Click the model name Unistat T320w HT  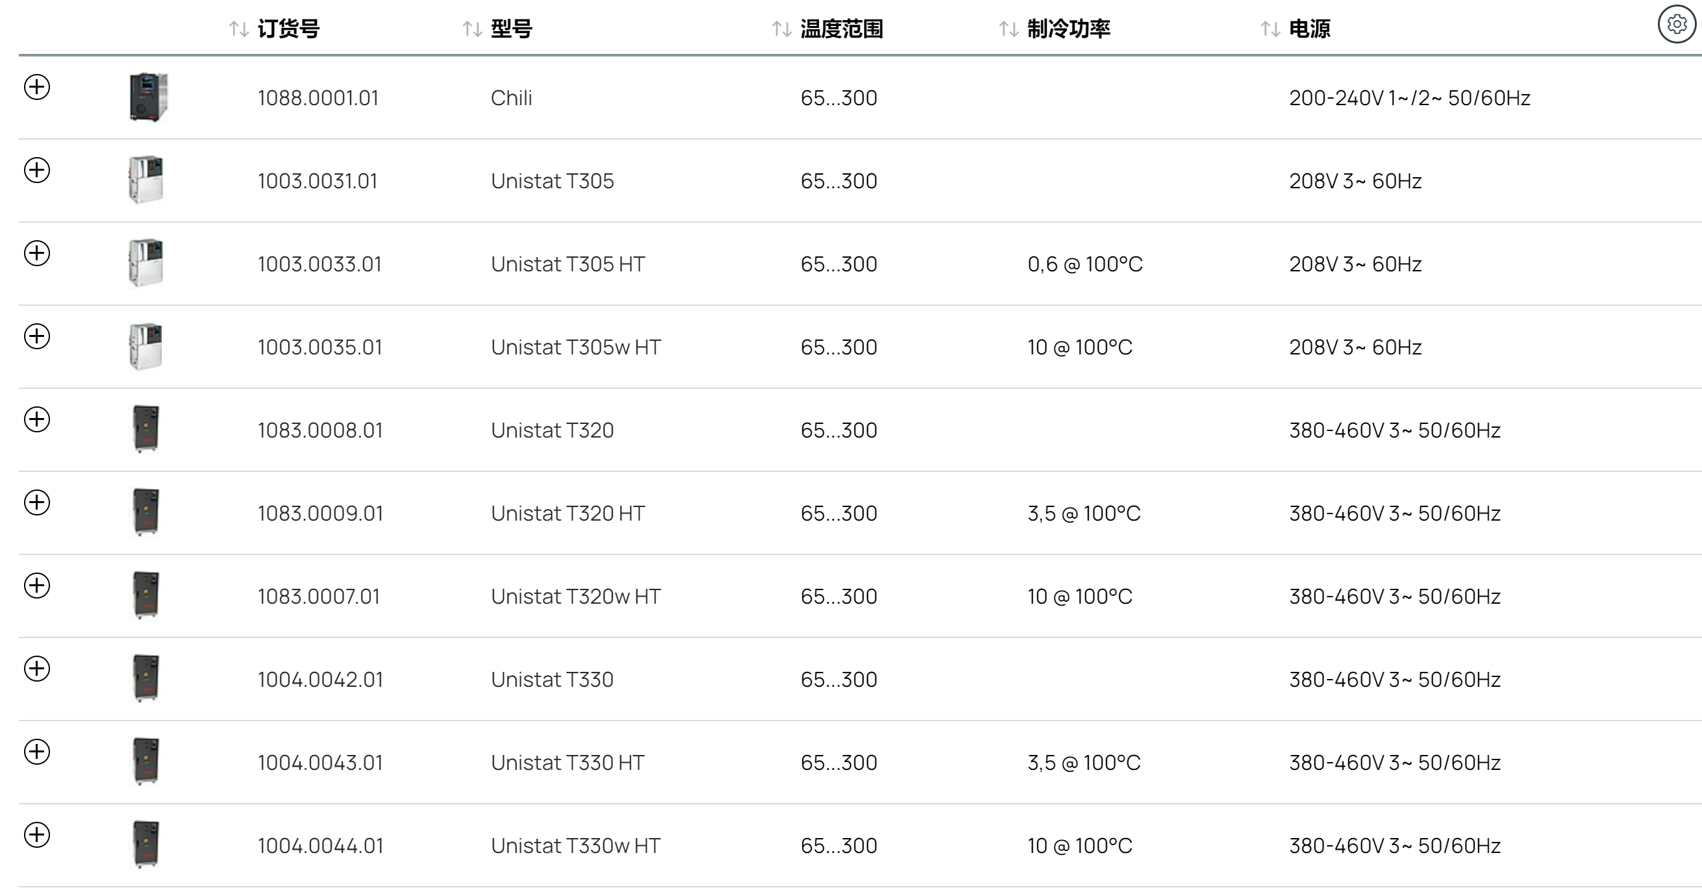(x=575, y=597)
